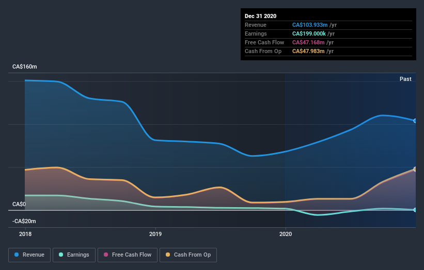
Task: Click the CA$199.000k earnings value
Action: click(x=309, y=33)
